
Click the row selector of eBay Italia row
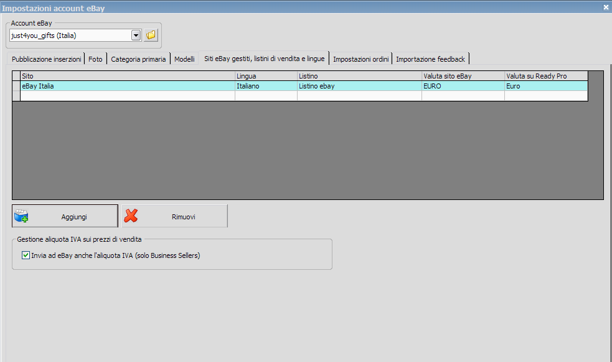click(16, 86)
